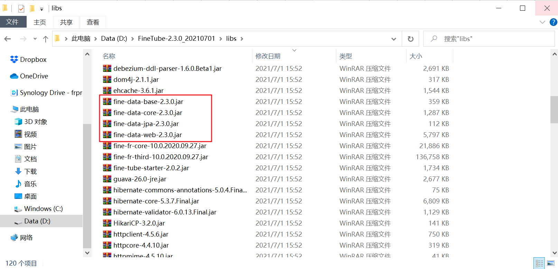Click the Forward navigation arrow

(23, 39)
